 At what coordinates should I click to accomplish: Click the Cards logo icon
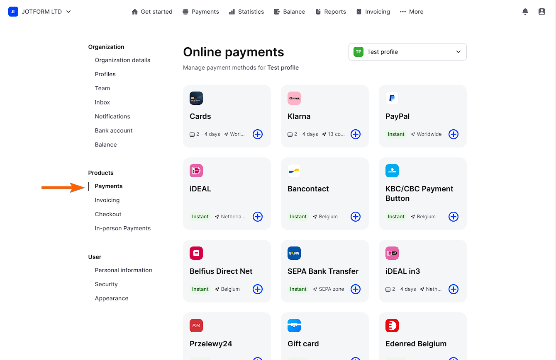[196, 98]
